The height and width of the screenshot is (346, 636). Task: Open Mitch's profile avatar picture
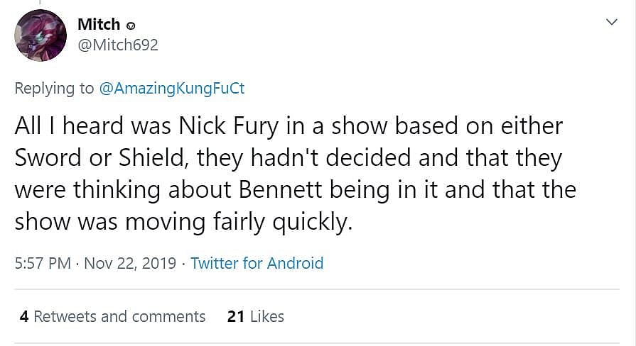(41, 35)
